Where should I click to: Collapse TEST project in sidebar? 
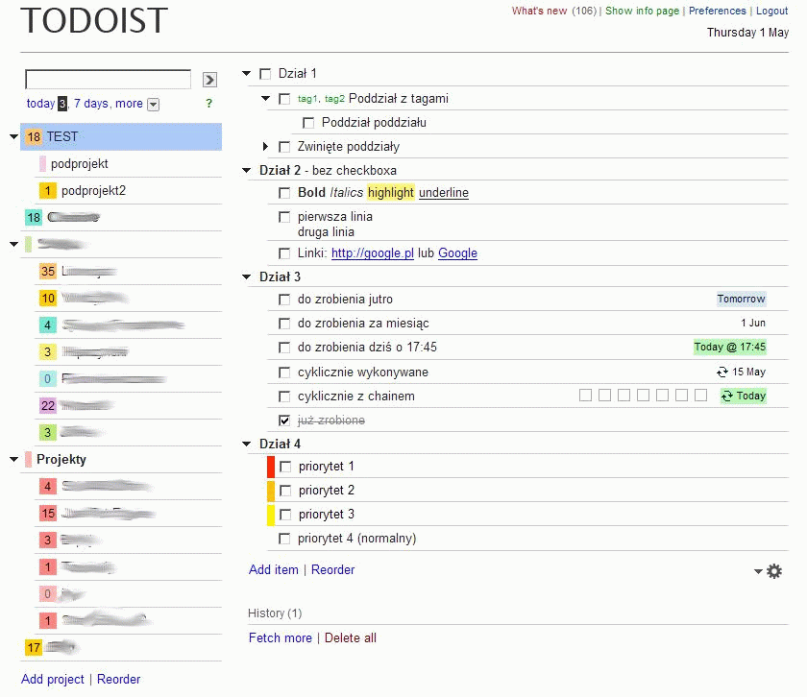tap(13, 137)
